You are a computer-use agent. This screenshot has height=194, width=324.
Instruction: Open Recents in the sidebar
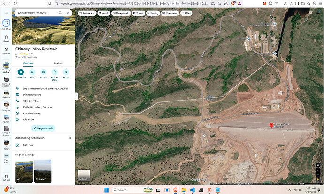[x=6, y=51]
